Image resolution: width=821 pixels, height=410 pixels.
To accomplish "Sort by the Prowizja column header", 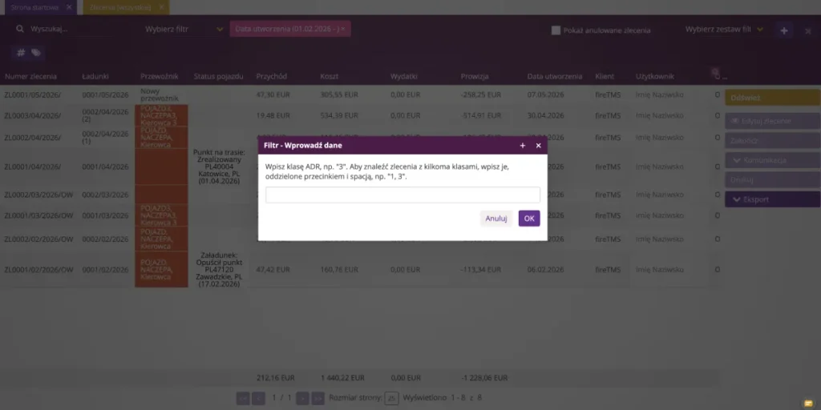I will point(475,76).
